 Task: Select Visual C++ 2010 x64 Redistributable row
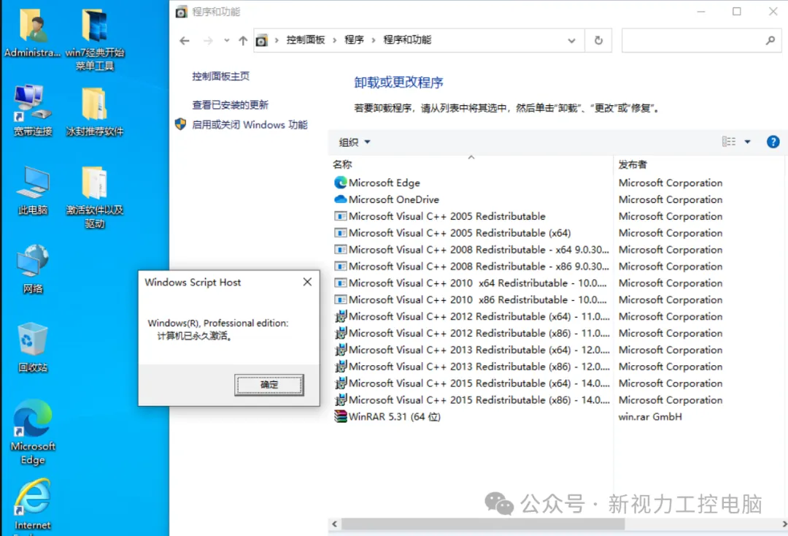471,283
